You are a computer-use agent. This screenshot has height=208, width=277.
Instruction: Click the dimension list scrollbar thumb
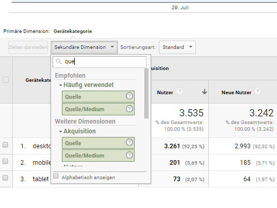tap(146, 93)
